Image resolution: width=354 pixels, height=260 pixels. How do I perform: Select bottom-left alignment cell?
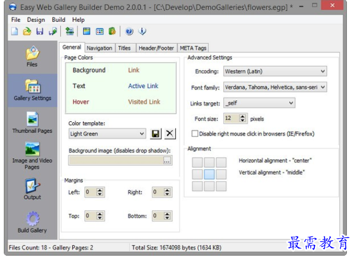coord(197,186)
